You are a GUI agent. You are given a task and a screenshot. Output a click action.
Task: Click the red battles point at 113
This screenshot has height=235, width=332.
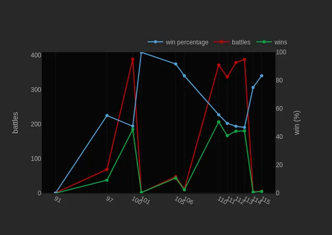tap(244, 60)
